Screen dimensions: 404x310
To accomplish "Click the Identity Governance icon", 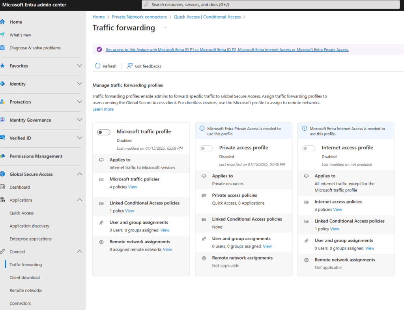I will pyautogui.click(x=2, y=120).
